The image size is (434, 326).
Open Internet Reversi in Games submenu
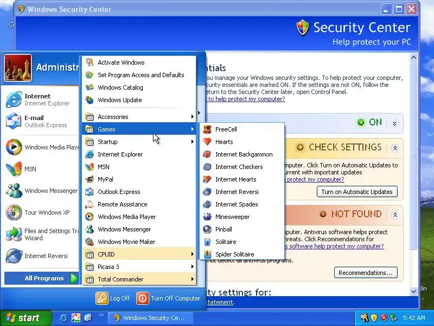241,192
